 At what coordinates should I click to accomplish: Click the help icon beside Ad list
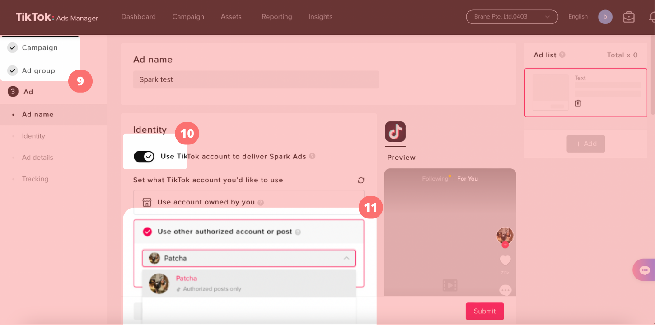[x=562, y=55]
